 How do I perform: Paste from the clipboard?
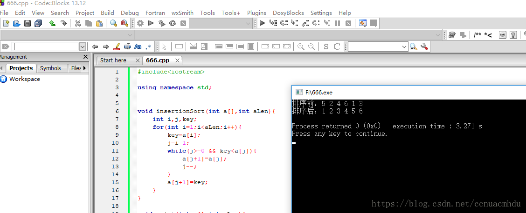point(99,23)
